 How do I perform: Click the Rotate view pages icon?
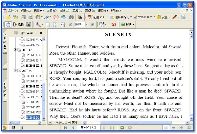102,25
